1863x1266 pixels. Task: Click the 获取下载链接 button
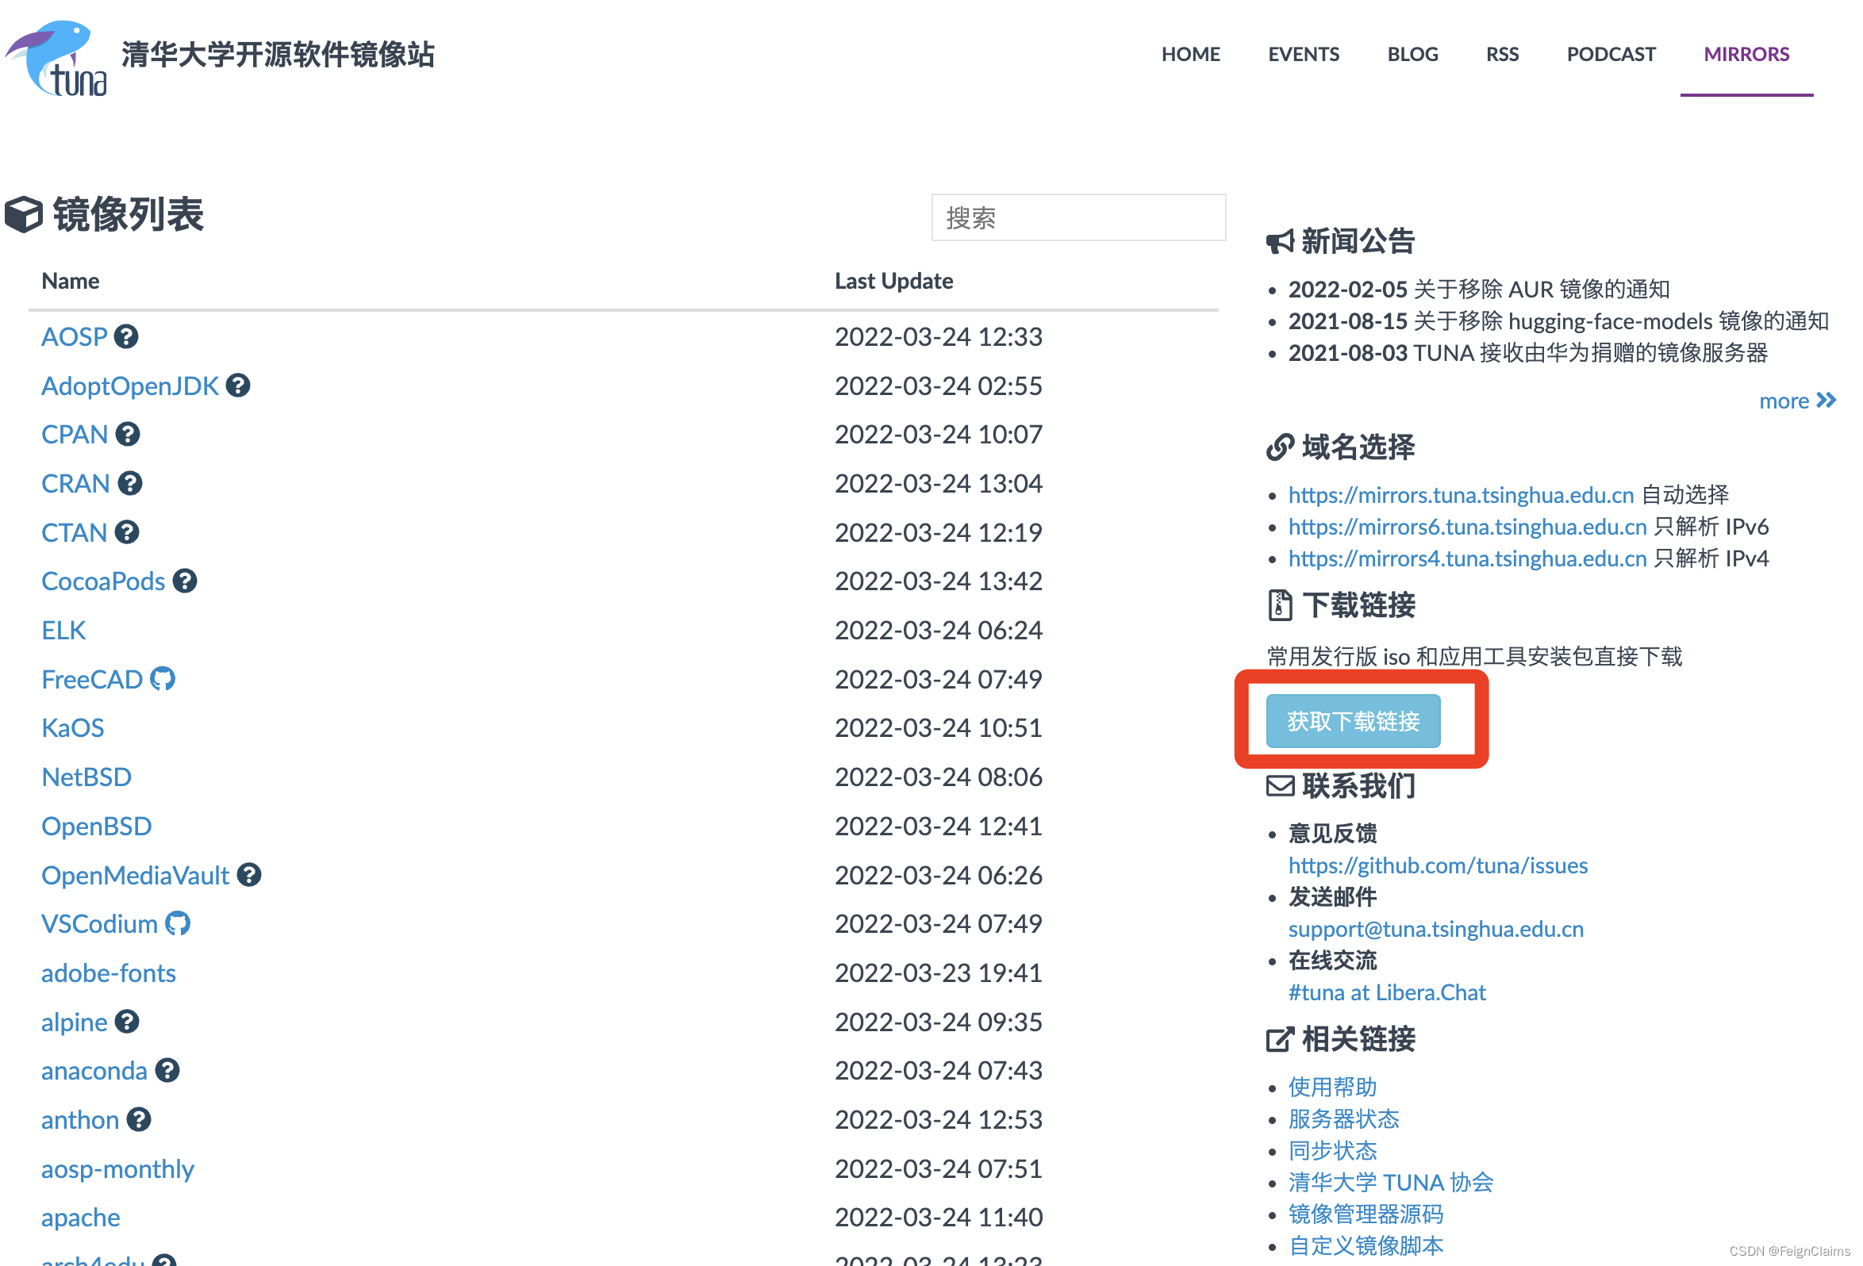(1353, 721)
